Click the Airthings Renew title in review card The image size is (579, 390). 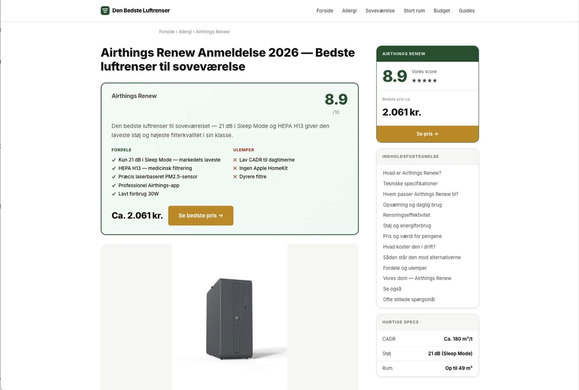coord(134,96)
